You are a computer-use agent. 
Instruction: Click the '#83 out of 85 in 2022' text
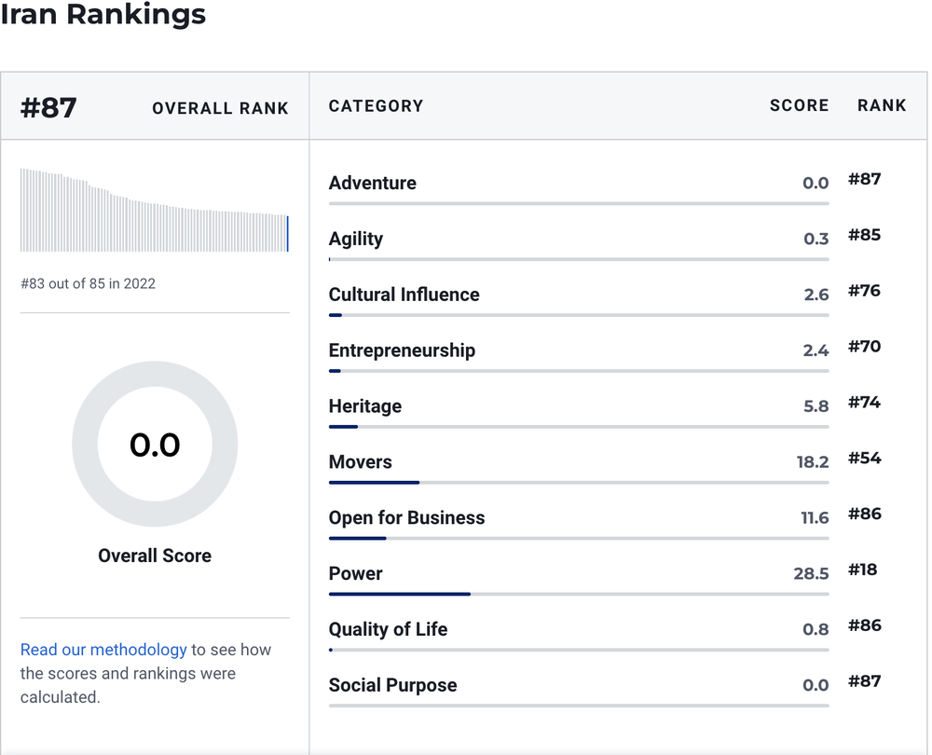coord(88,283)
